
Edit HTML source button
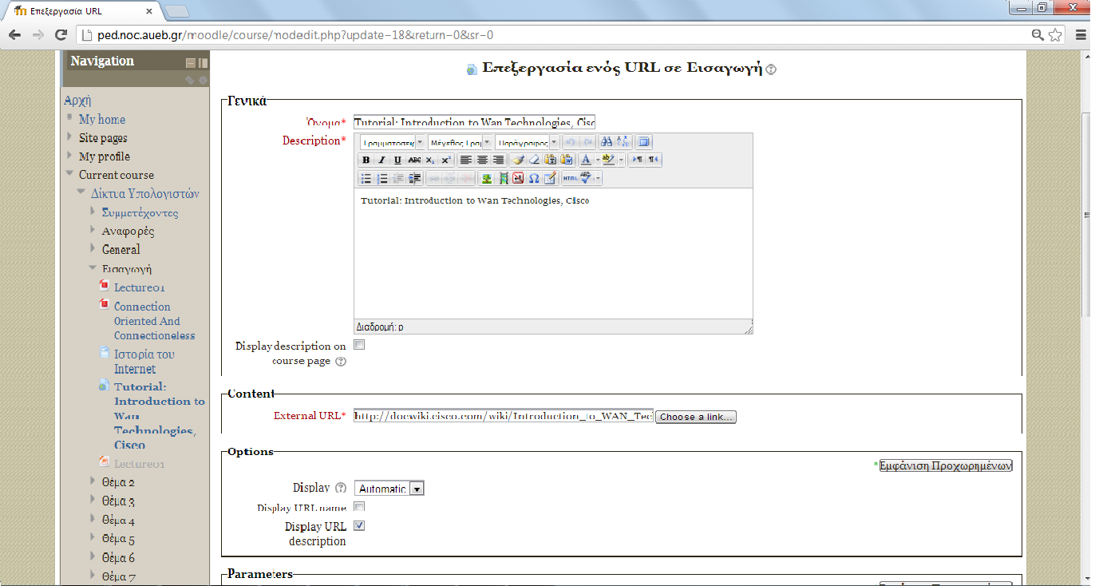click(570, 178)
